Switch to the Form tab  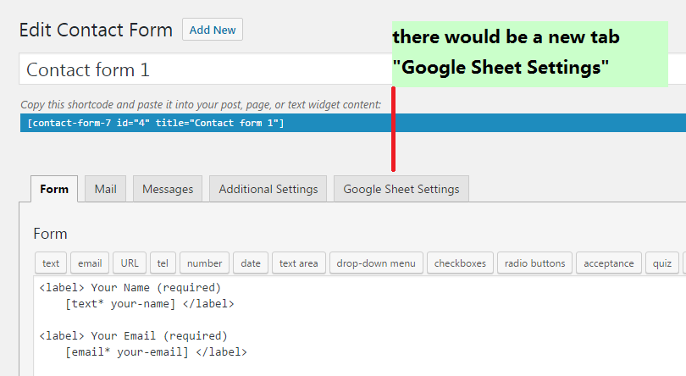point(54,189)
